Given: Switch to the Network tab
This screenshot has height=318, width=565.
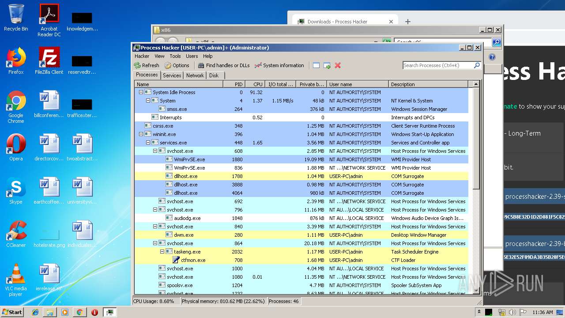Looking at the screenshot, I should click(195, 76).
